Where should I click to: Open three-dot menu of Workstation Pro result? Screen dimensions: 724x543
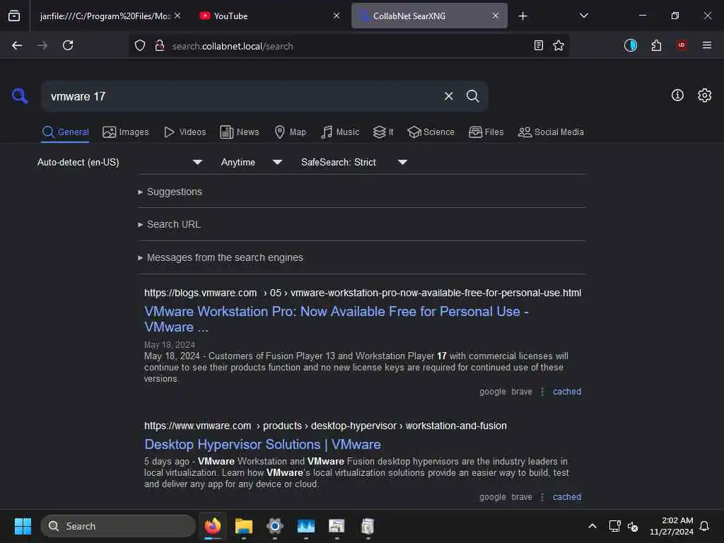click(542, 392)
